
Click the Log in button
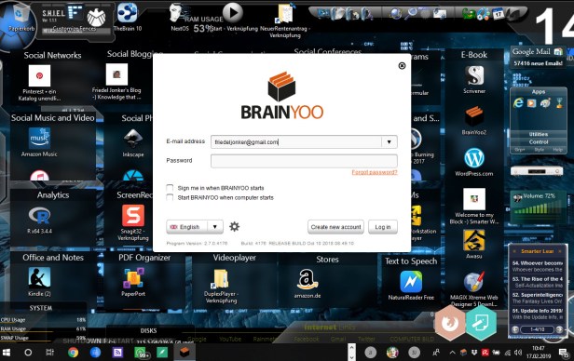pyautogui.click(x=383, y=227)
